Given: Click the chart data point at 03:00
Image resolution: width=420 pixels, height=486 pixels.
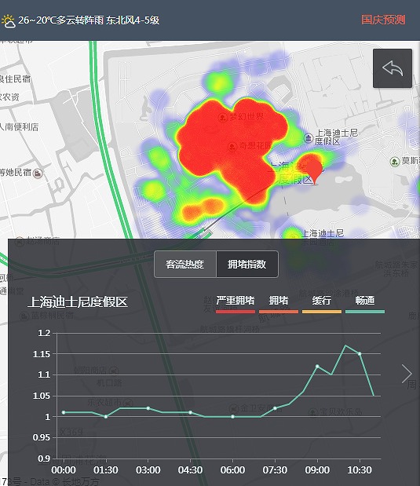Looking at the screenshot, I should pyautogui.click(x=148, y=408).
